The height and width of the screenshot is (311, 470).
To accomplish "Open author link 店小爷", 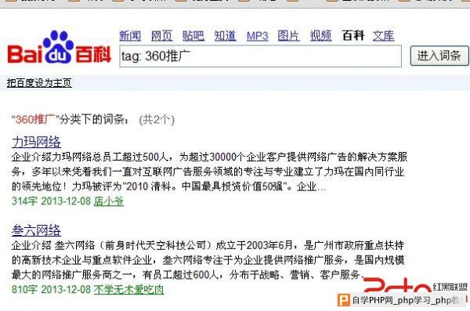I will click(109, 201).
